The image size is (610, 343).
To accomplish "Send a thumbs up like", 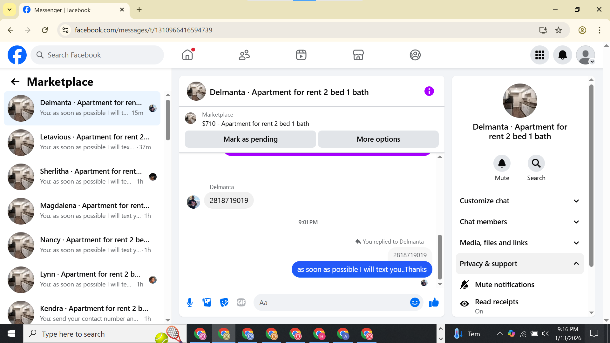I will click(434, 302).
